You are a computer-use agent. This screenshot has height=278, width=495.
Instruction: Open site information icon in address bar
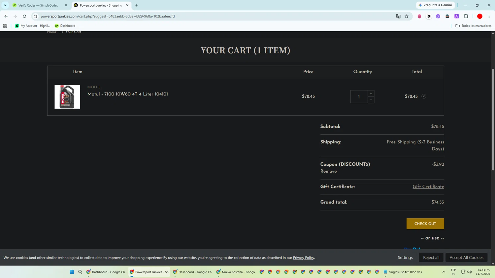(x=36, y=16)
